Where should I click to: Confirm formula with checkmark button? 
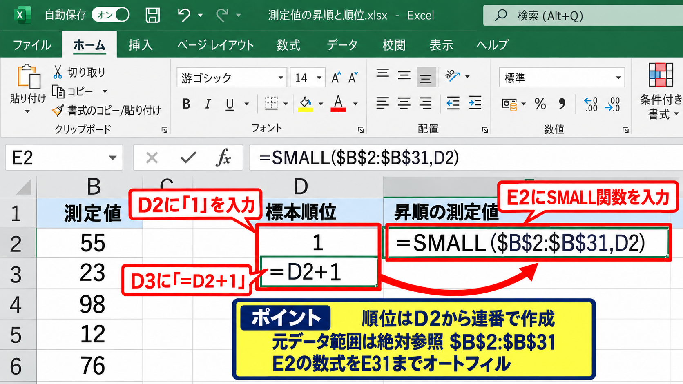click(188, 158)
